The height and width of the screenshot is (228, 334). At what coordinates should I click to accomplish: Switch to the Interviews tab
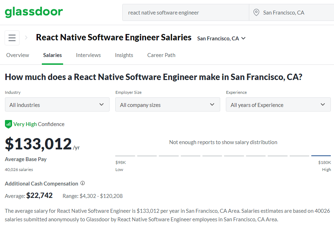coord(88,55)
